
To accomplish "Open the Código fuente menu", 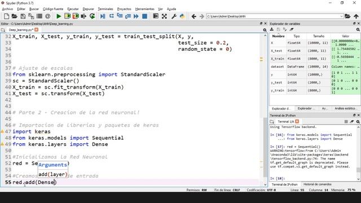I will pyautogui.click(x=53, y=9).
